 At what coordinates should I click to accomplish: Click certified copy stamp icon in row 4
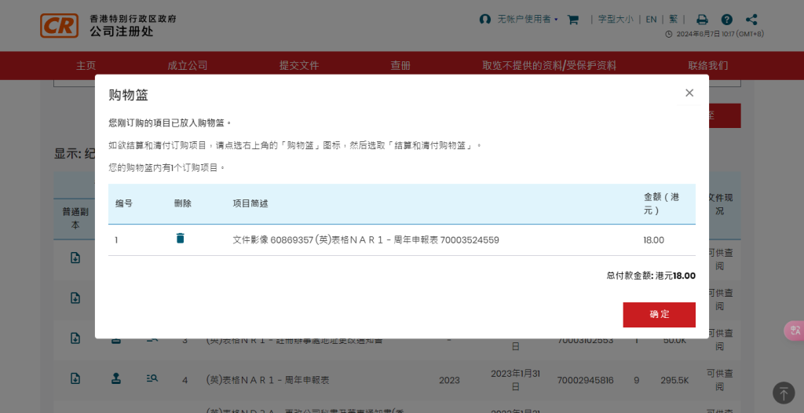pos(116,378)
